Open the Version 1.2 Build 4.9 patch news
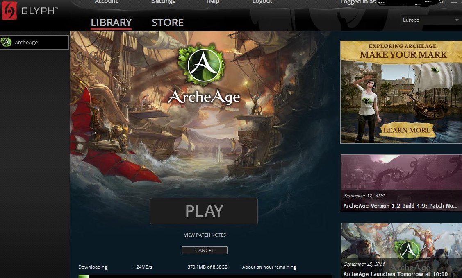Viewport: 462px width, 278px height. coord(401,183)
